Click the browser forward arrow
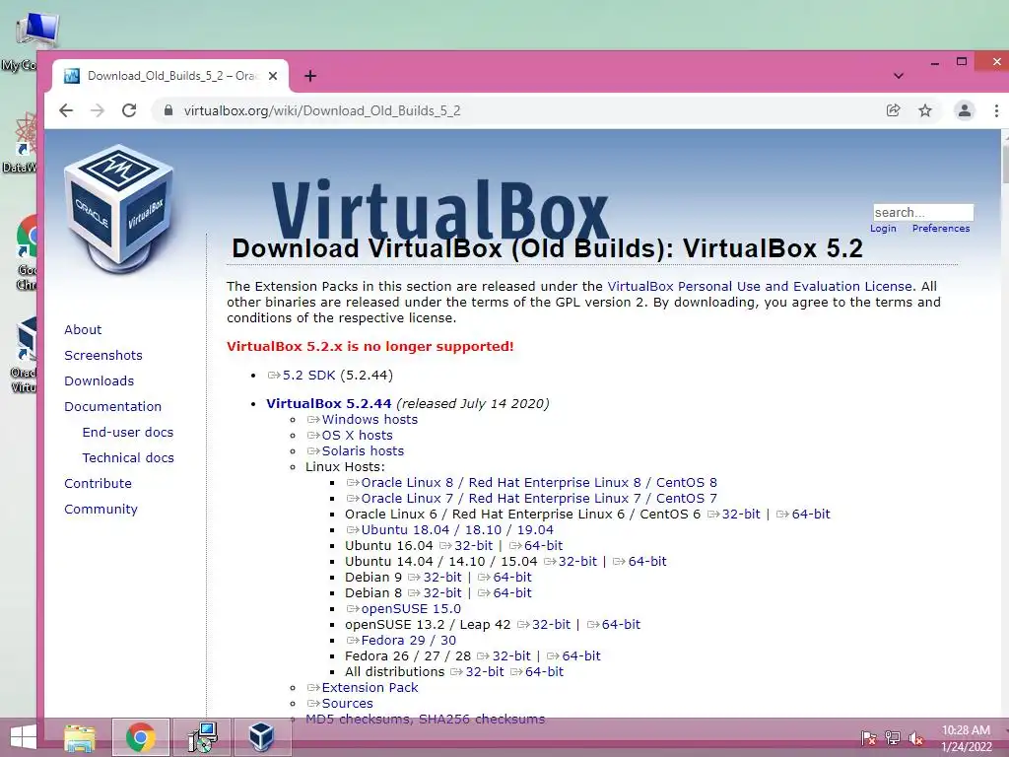1009x757 pixels. pyautogui.click(x=98, y=110)
